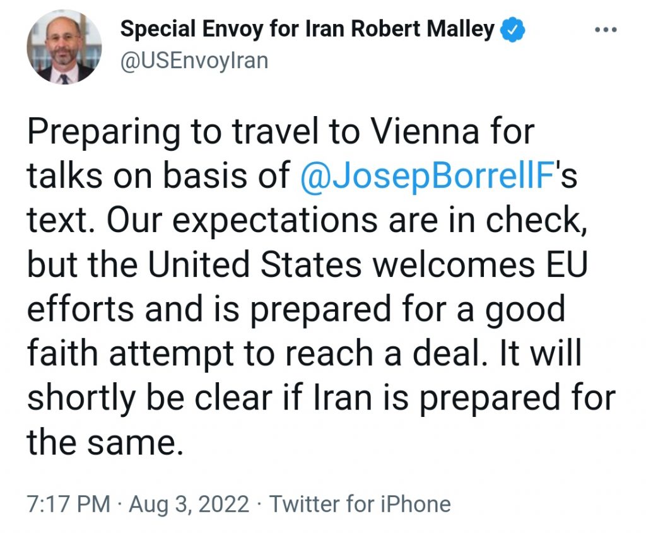Click the word expectations in the tweet
Image resolution: width=646 pixels, height=533 pixels.
(x=275, y=221)
